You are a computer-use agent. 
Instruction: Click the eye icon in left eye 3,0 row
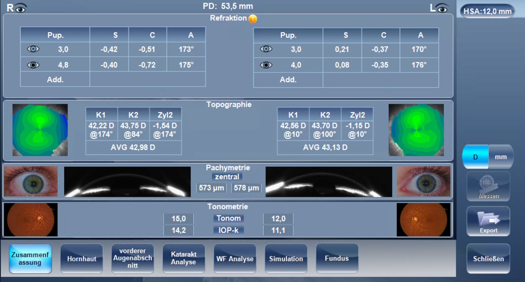[266, 49]
